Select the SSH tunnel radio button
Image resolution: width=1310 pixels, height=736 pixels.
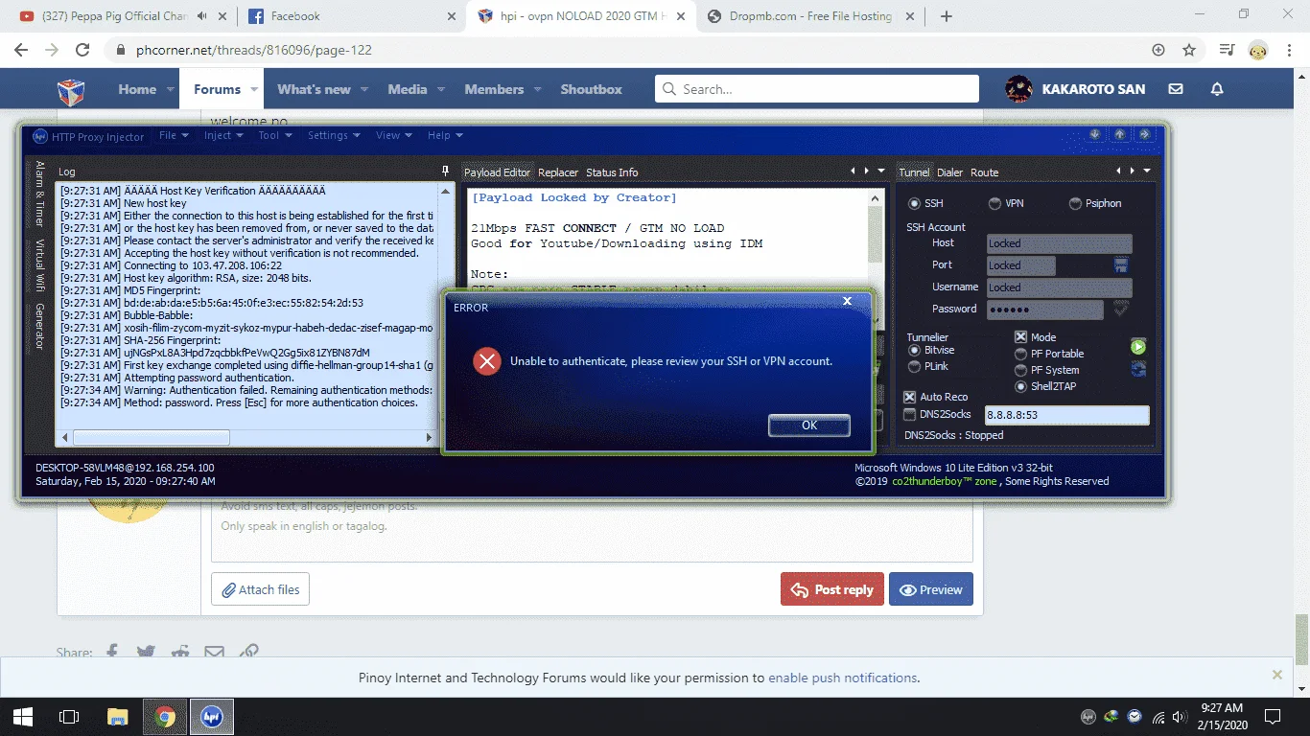click(914, 203)
